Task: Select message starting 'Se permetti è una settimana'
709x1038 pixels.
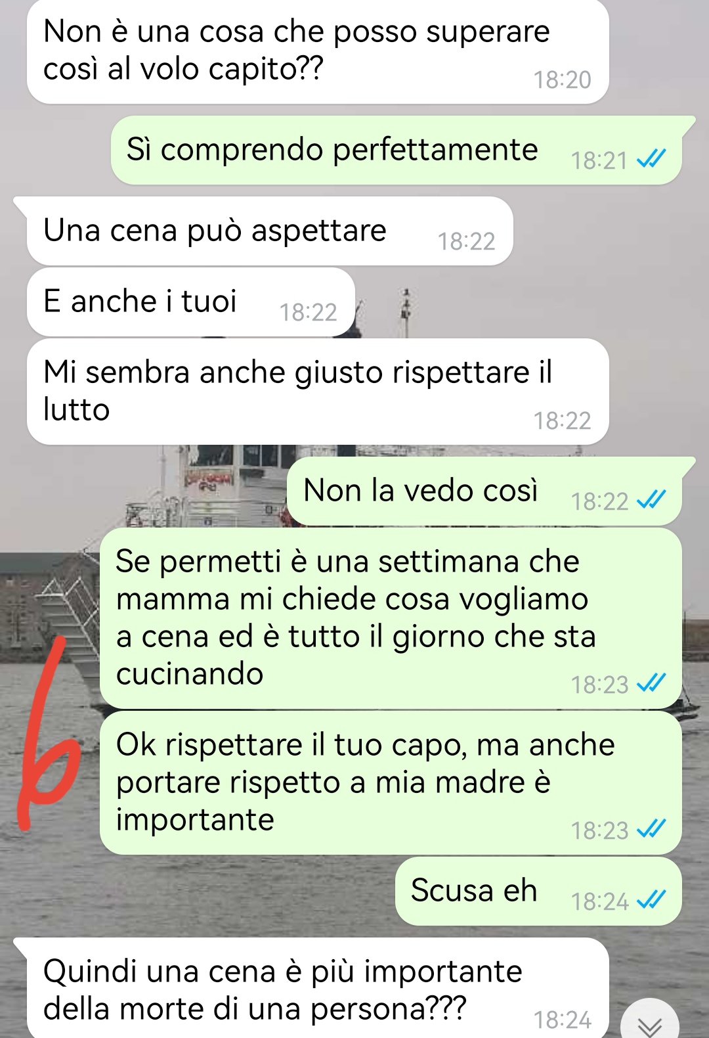Action: [391, 618]
